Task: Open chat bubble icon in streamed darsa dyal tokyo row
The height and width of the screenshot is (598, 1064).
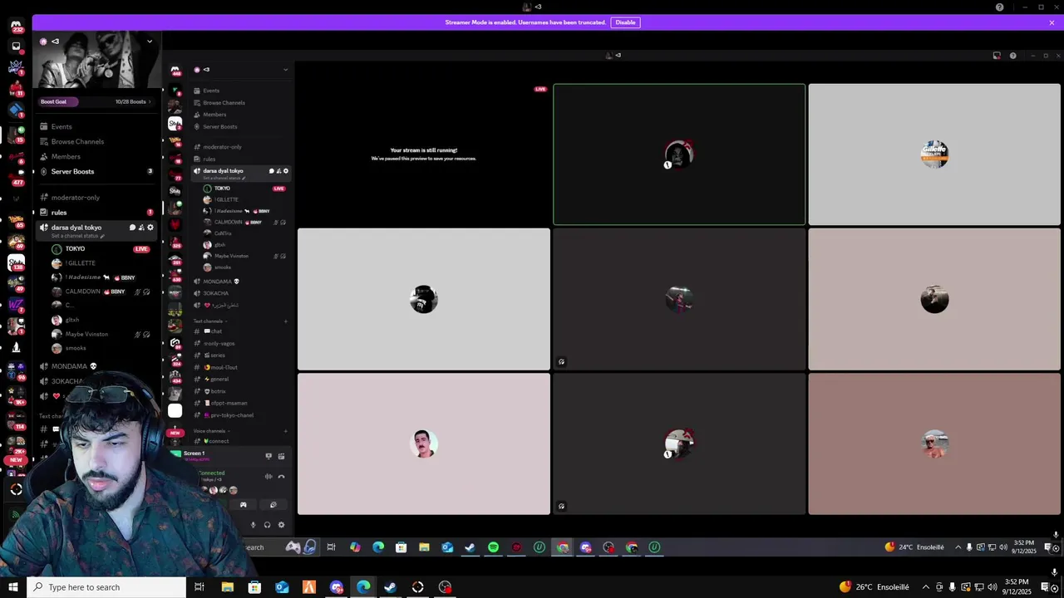Action: pyautogui.click(x=271, y=171)
